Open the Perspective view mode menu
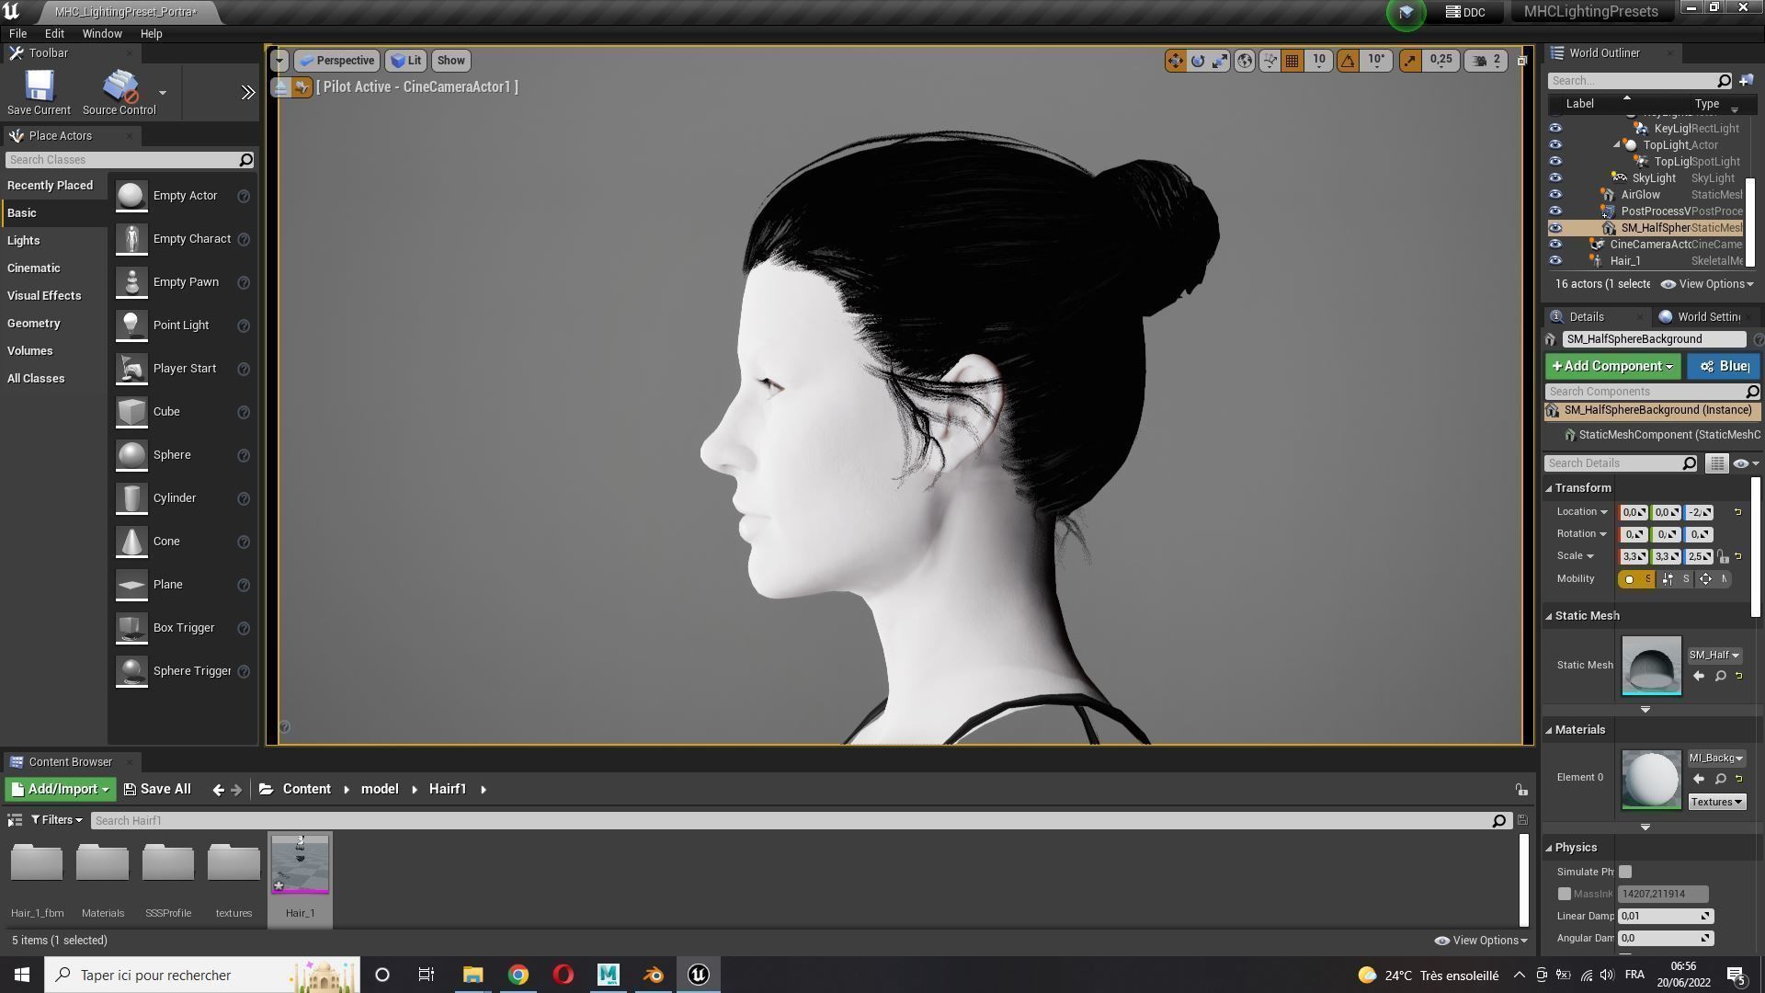1765x993 pixels. [337, 61]
